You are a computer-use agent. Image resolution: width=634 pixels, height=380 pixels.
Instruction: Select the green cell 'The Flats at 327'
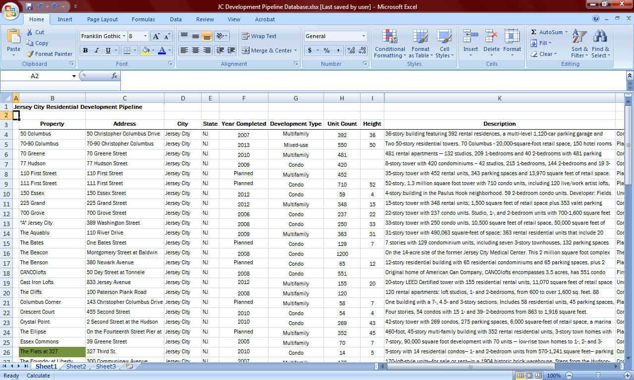(x=52, y=352)
